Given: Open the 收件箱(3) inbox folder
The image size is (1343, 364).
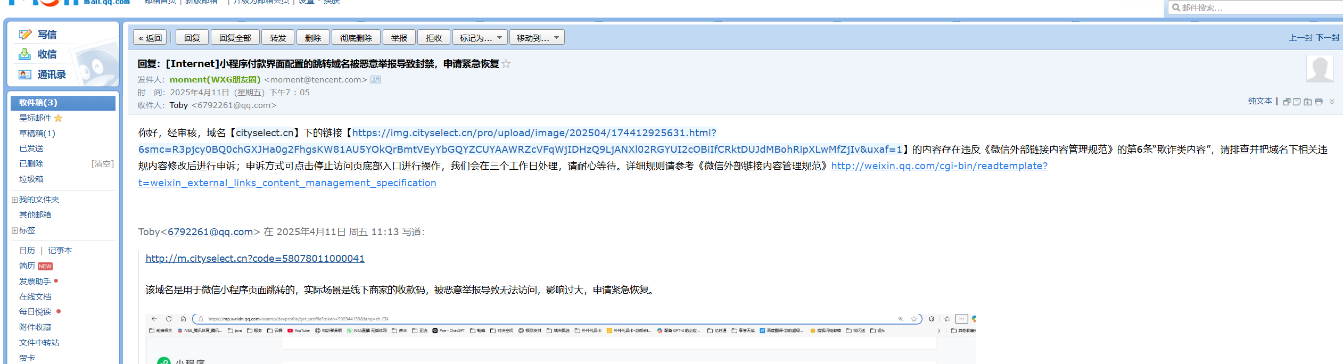Looking at the screenshot, I should [x=63, y=103].
